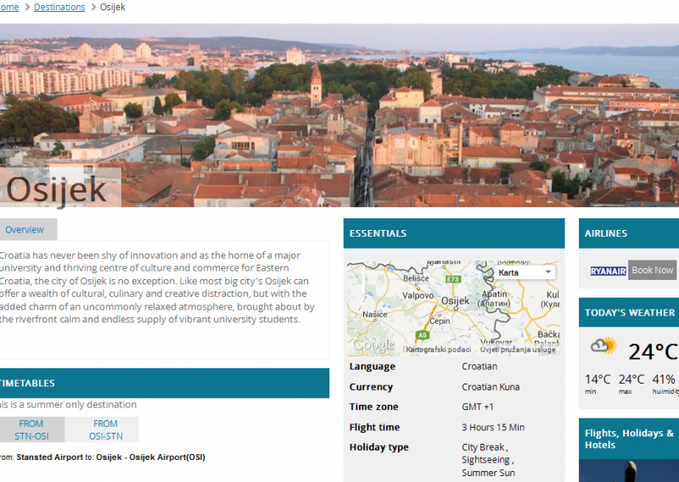Click Valpovo town label on the map
679x482 pixels.
point(418,295)
